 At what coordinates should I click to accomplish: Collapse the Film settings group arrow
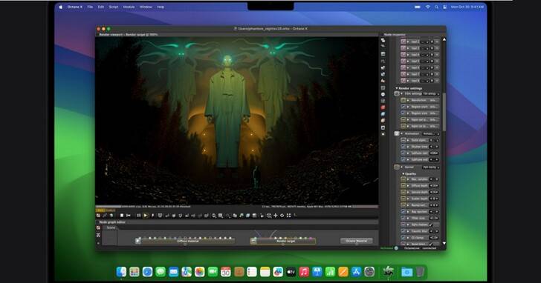[x=401, y=93]
